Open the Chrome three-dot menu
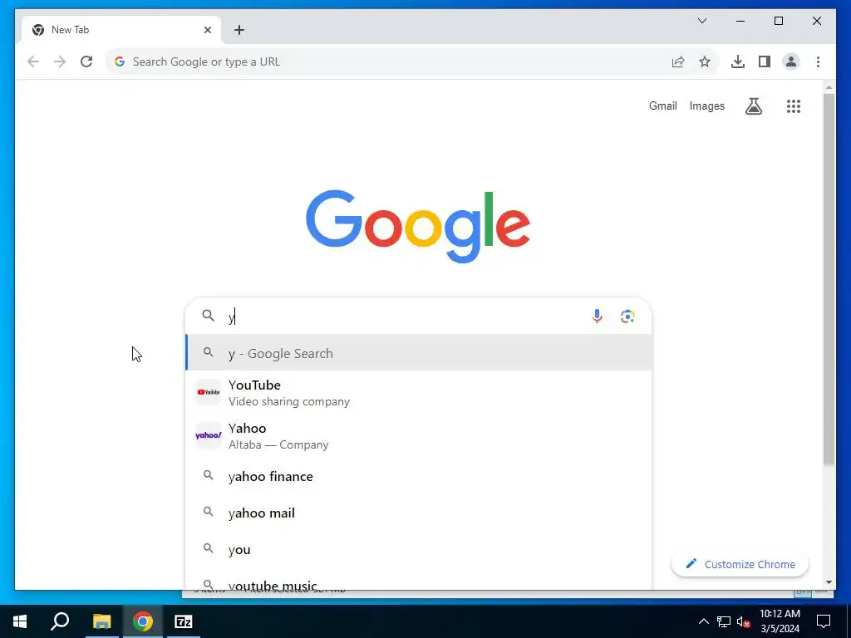 coord(818,61)
